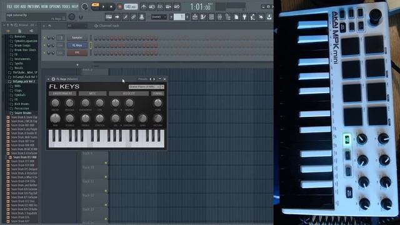Toggle first step button in FPC row
Image resolution: width=400 pixels, height=225 pixels.
tap(96, 53)
